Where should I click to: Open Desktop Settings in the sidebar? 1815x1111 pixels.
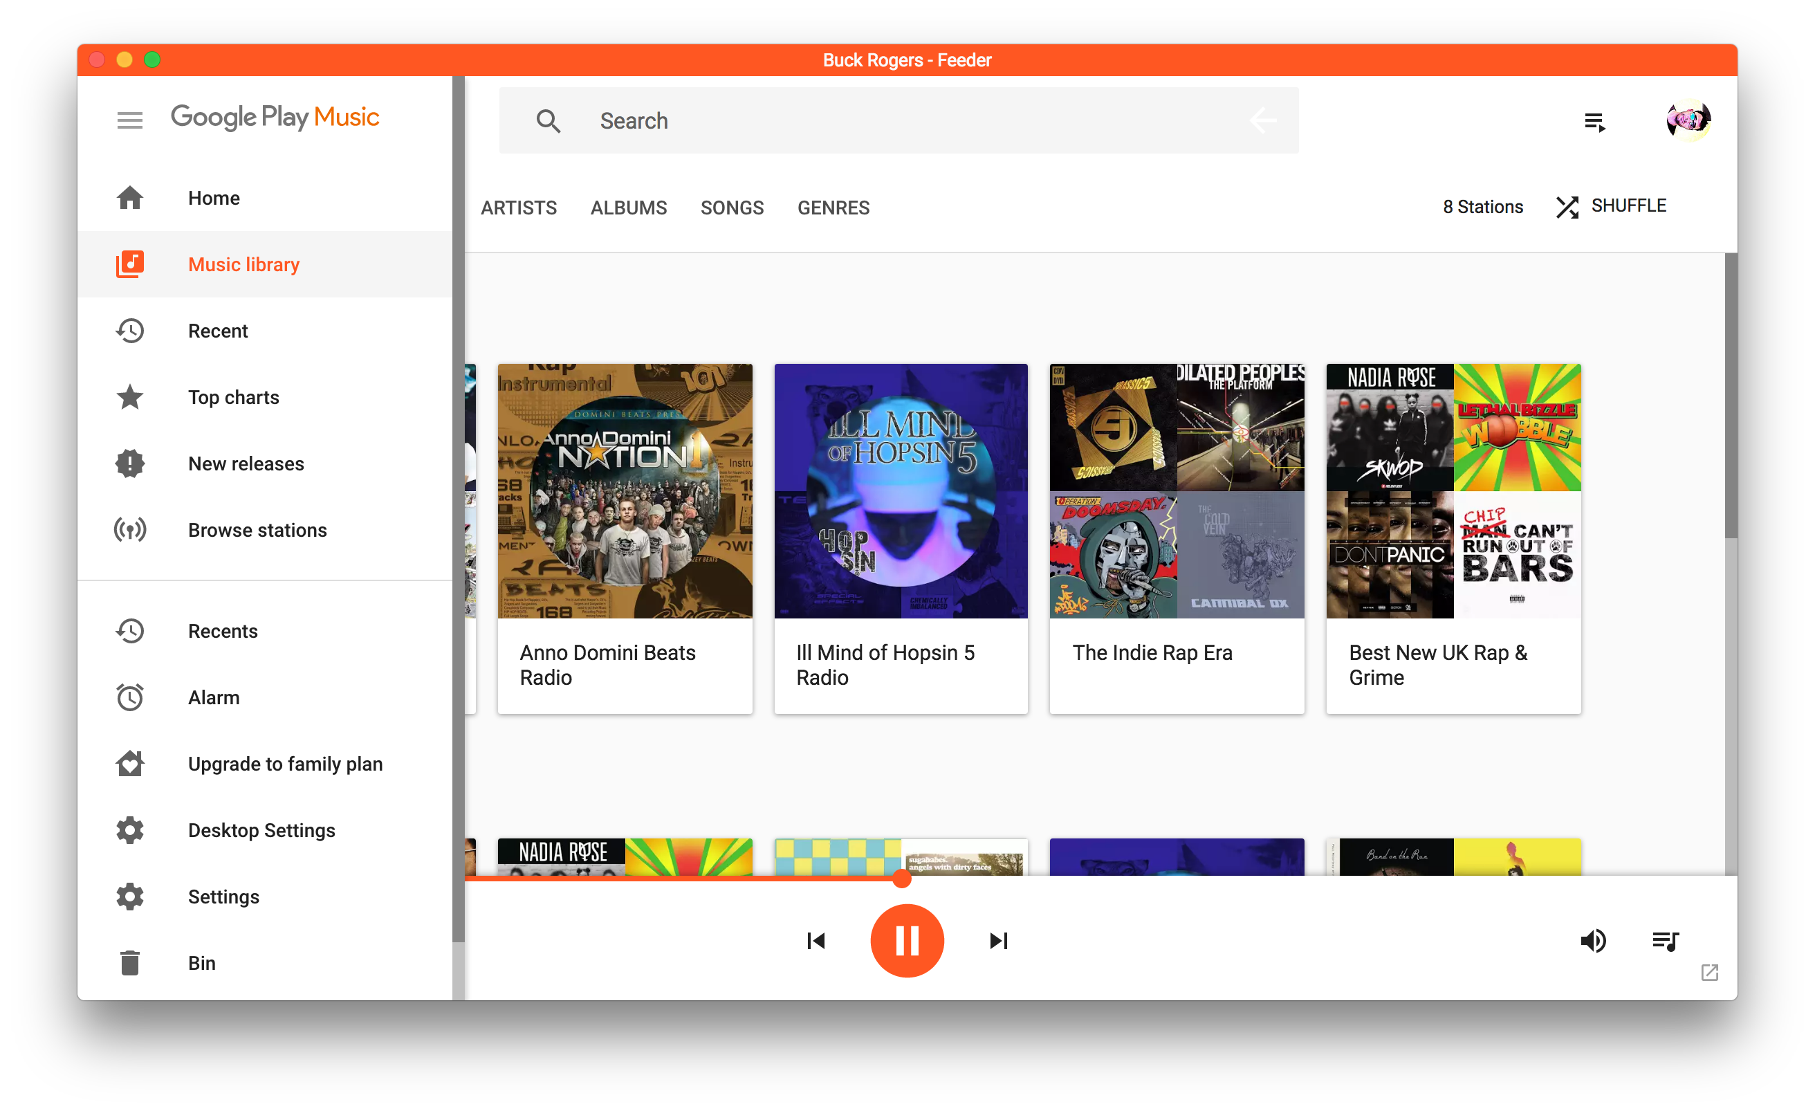(x=261, y=830)
